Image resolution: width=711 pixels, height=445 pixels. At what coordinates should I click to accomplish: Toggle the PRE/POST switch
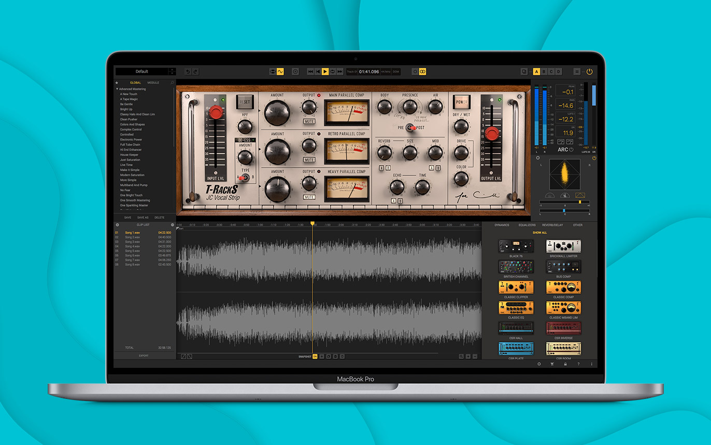tap(410, 127)
